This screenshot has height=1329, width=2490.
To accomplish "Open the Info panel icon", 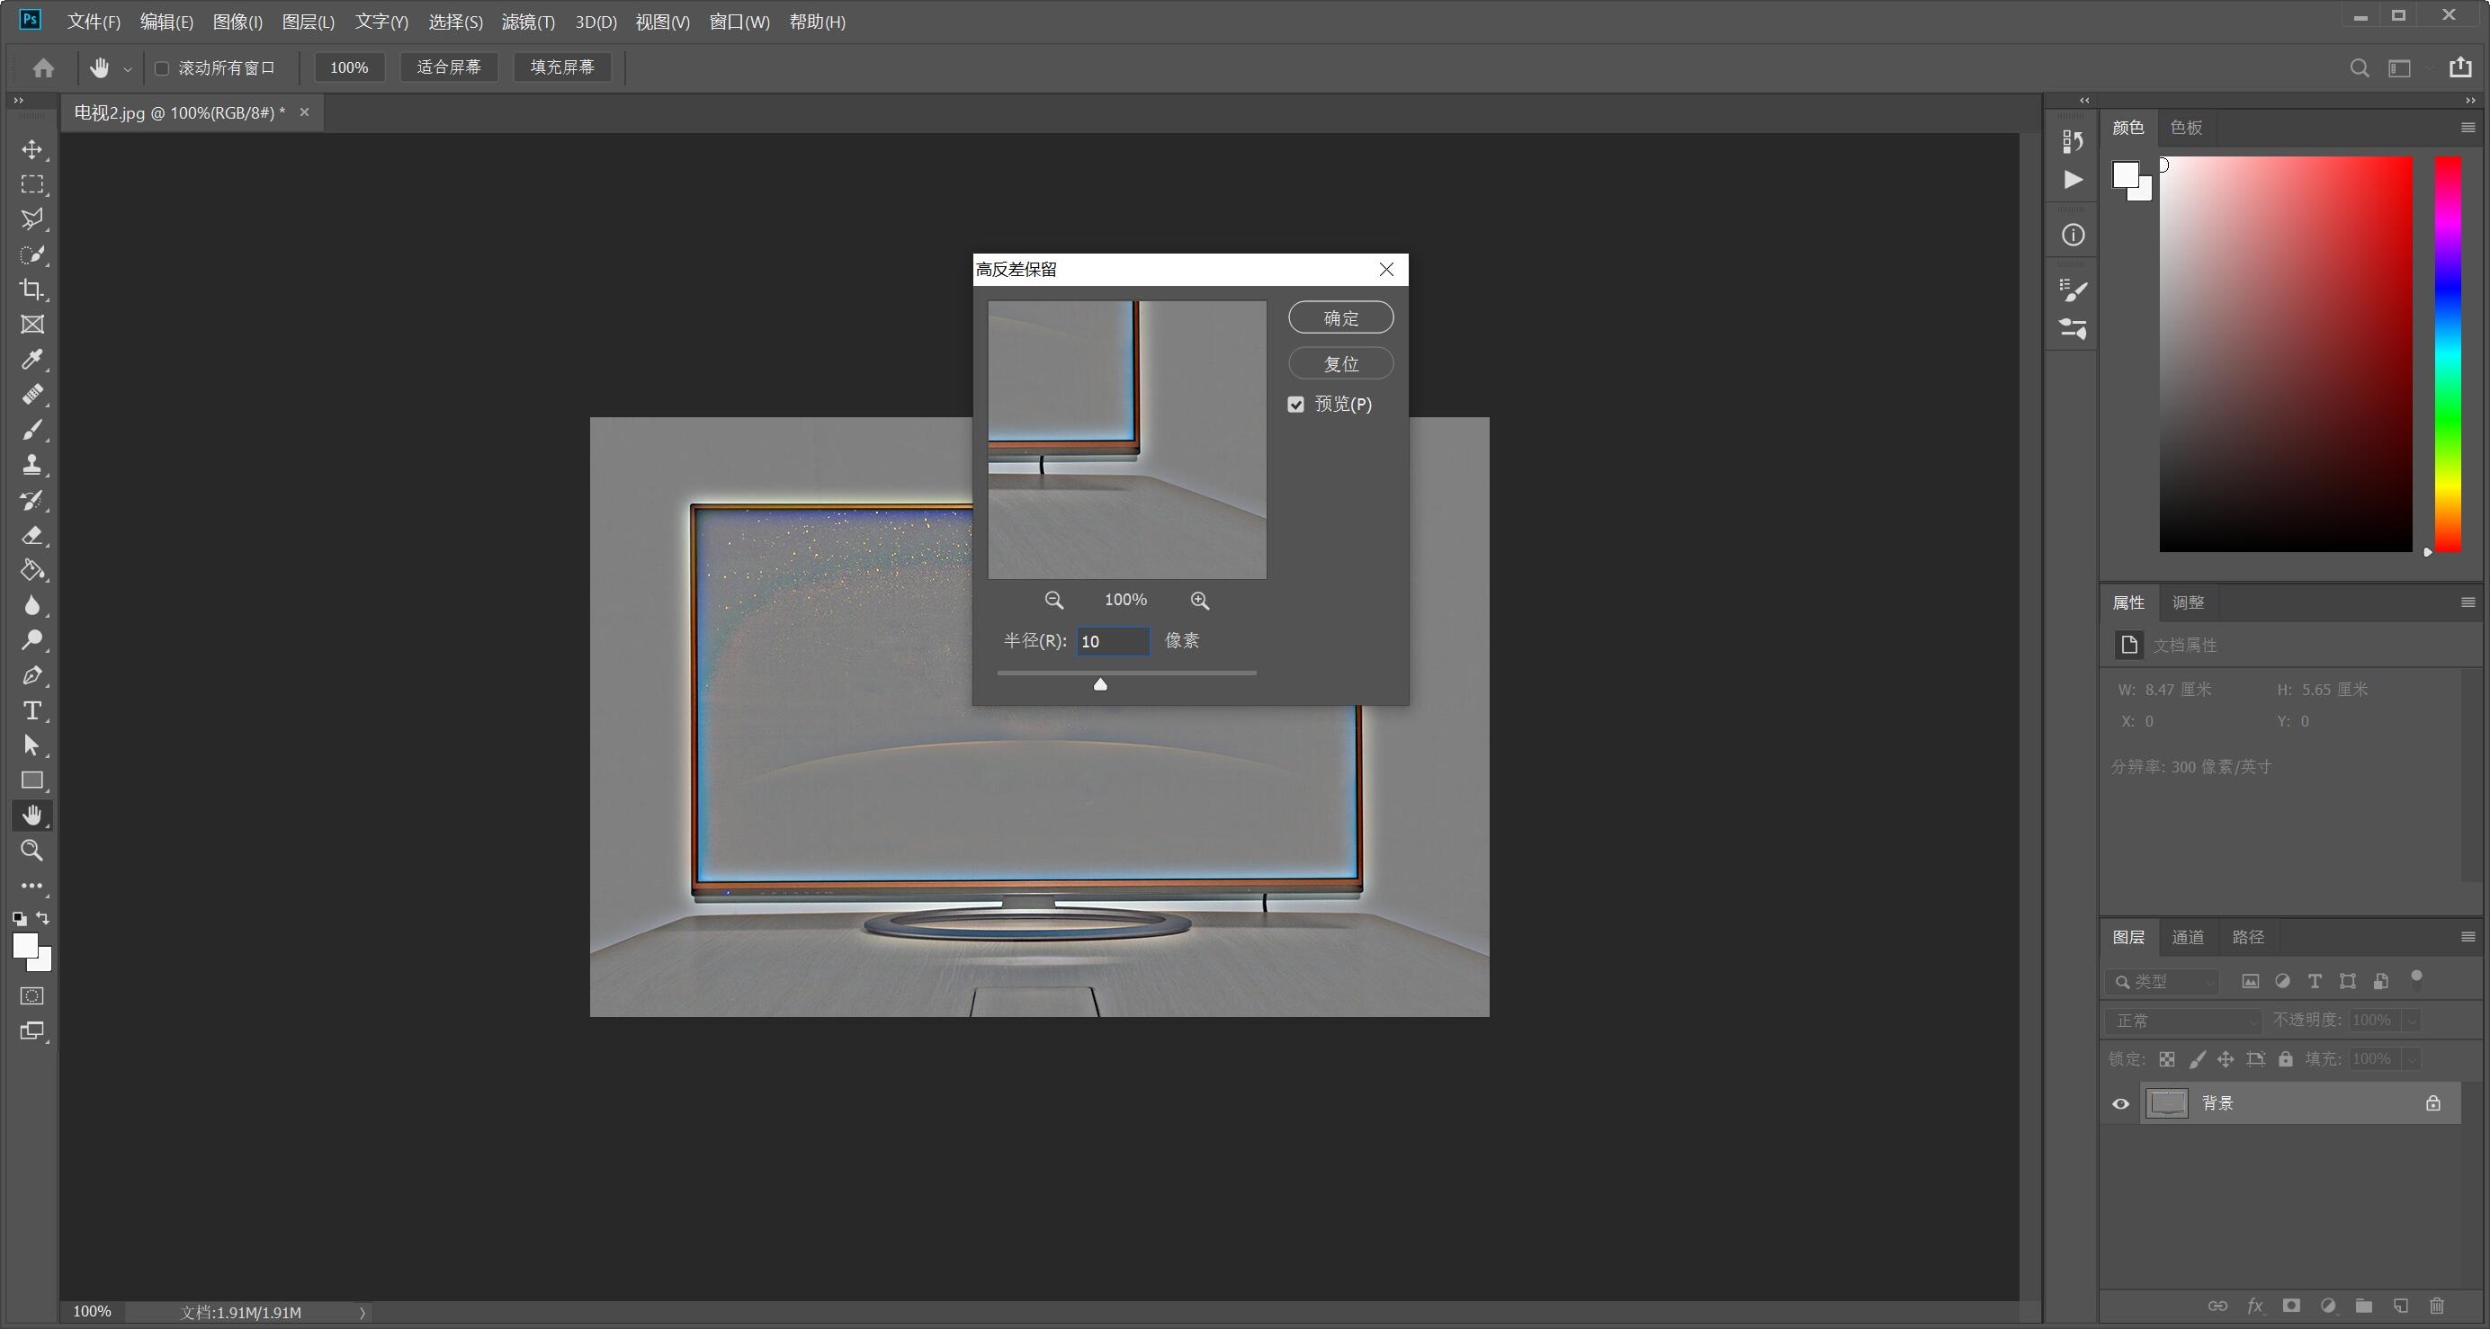I will (2073, 235).
